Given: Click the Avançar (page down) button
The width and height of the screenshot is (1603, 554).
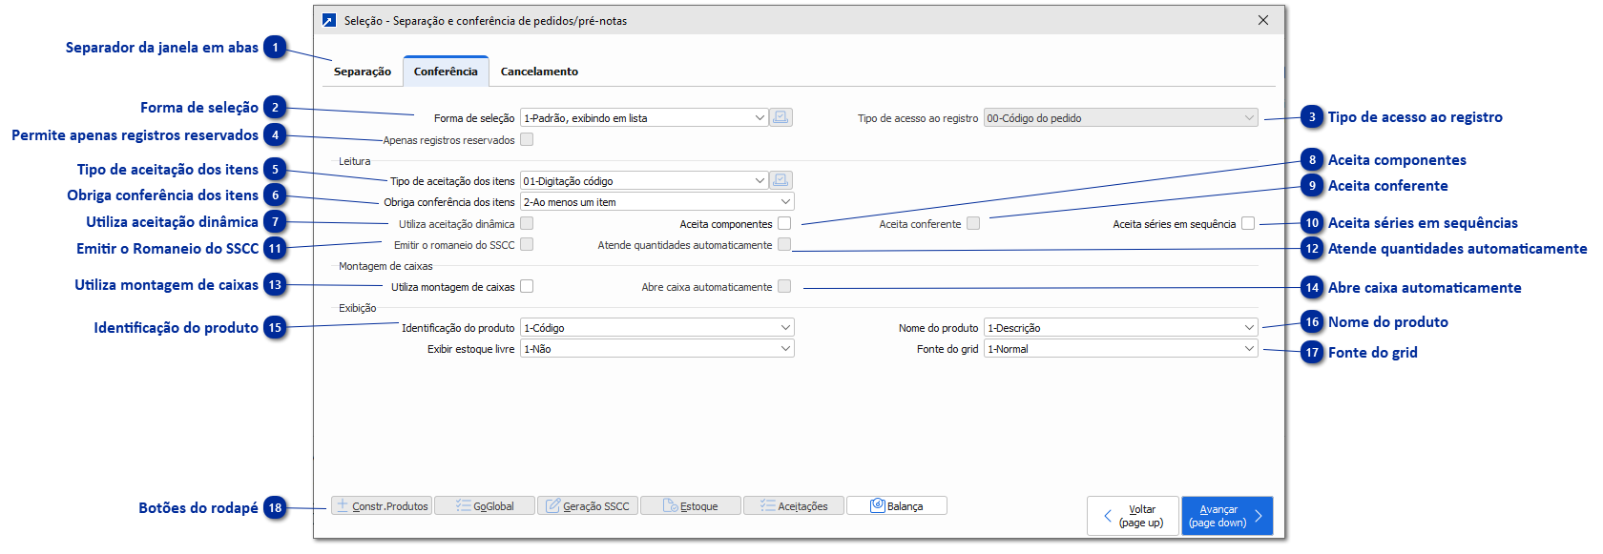Looking at the screenshot, I should 1227,516.
